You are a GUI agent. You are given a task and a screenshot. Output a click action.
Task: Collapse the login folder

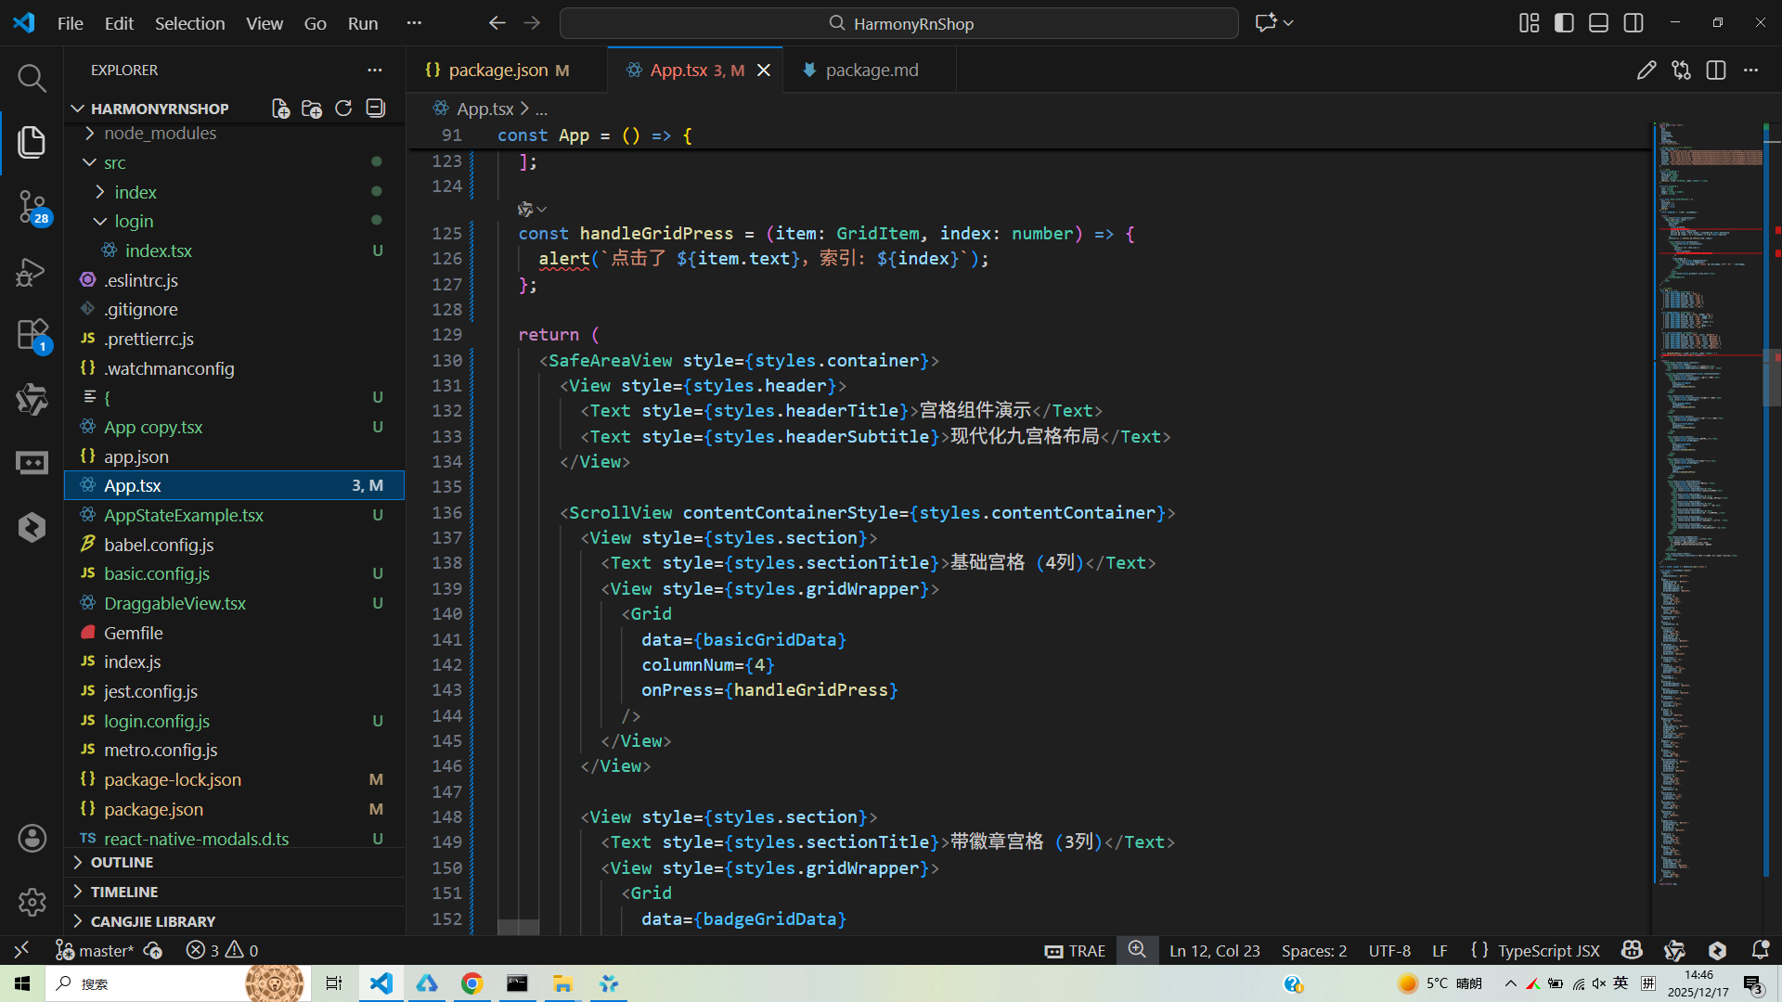click(134, 221)
